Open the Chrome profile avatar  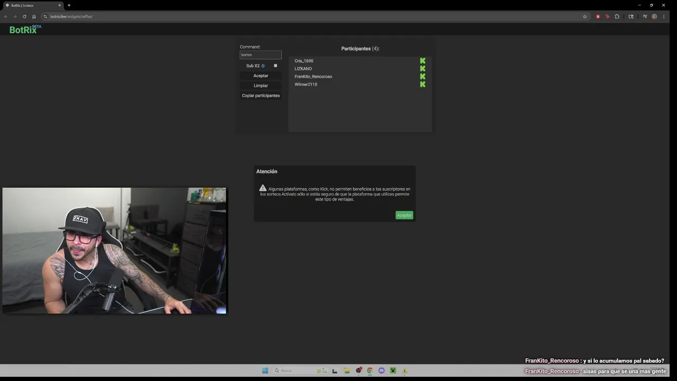point(654,16)
